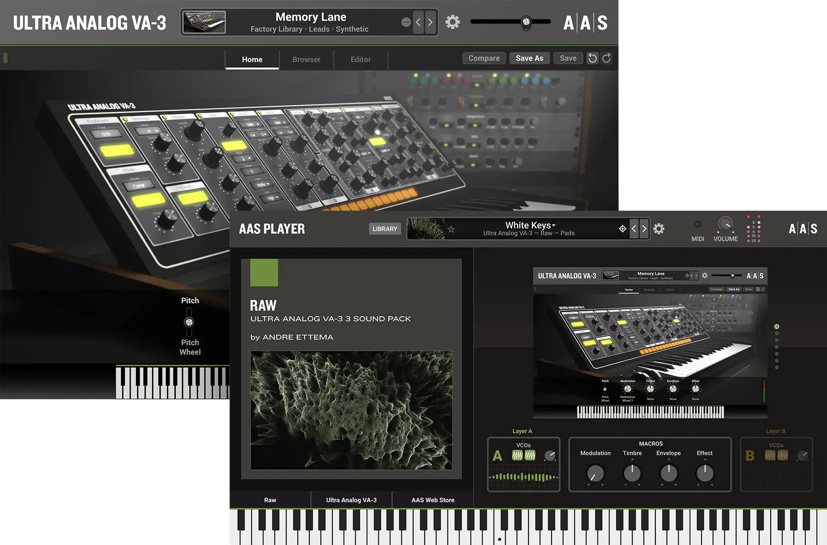Viewport: 827px width, 545px height.
Task: Switch to the Editor tab
Action: (x=361, y=59)
